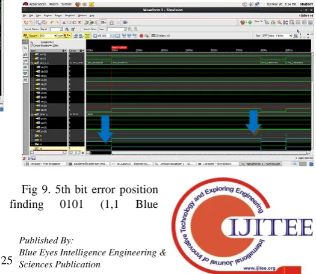The image size is (316, 274).
Task: Switch to student@cadence terminal task
Action: coord(88,164)
